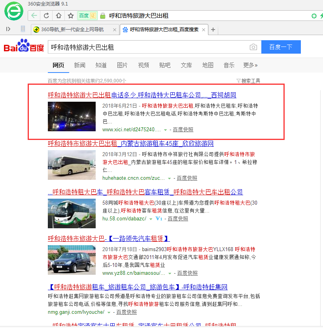Click the huhehaote.cncn.com result URL
The width and height of the screenshot is (323, 328).
[134, 178]
